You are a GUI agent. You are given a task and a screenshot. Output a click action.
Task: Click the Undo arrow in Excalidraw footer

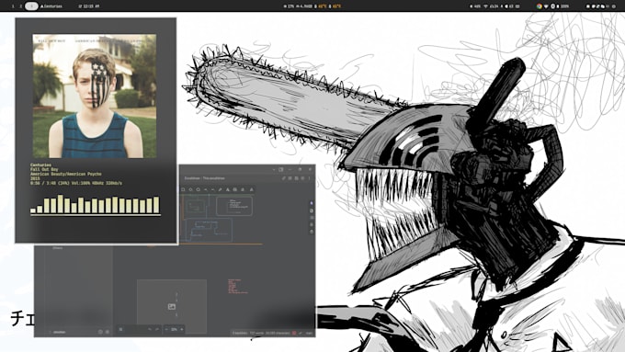150,329
